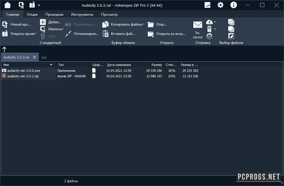Click the Переименовать icon
Screen dimensions: 284x186
(x=68, y=24)
